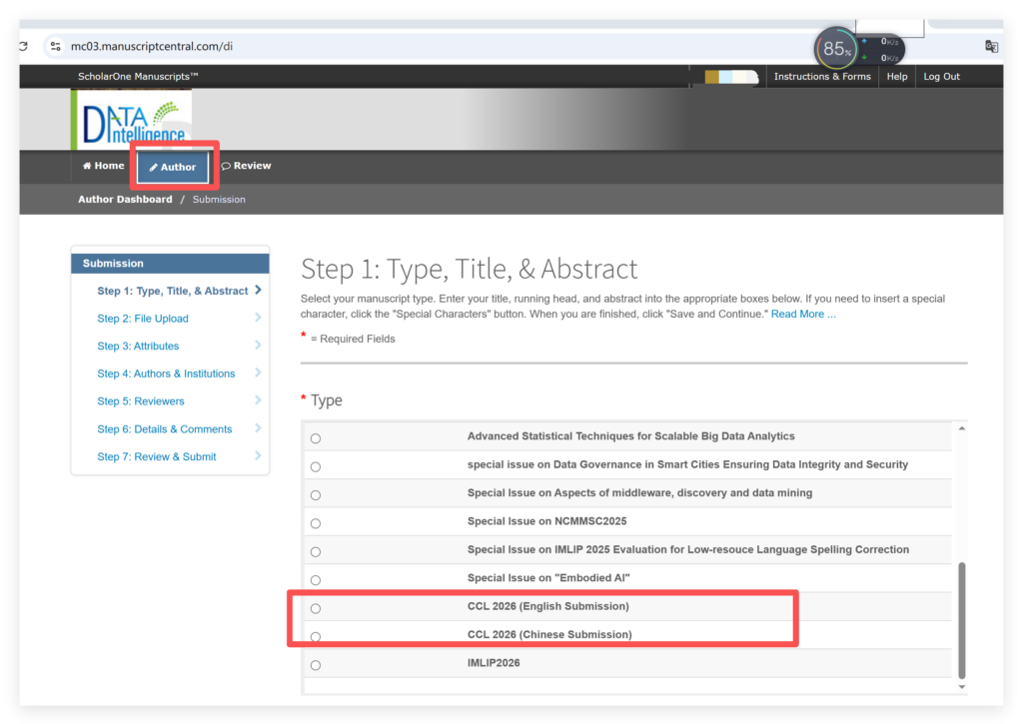The image size is (1023, 724).
Task: Go to Step 4: Authors & Institutions
Action: pos(166,373)
